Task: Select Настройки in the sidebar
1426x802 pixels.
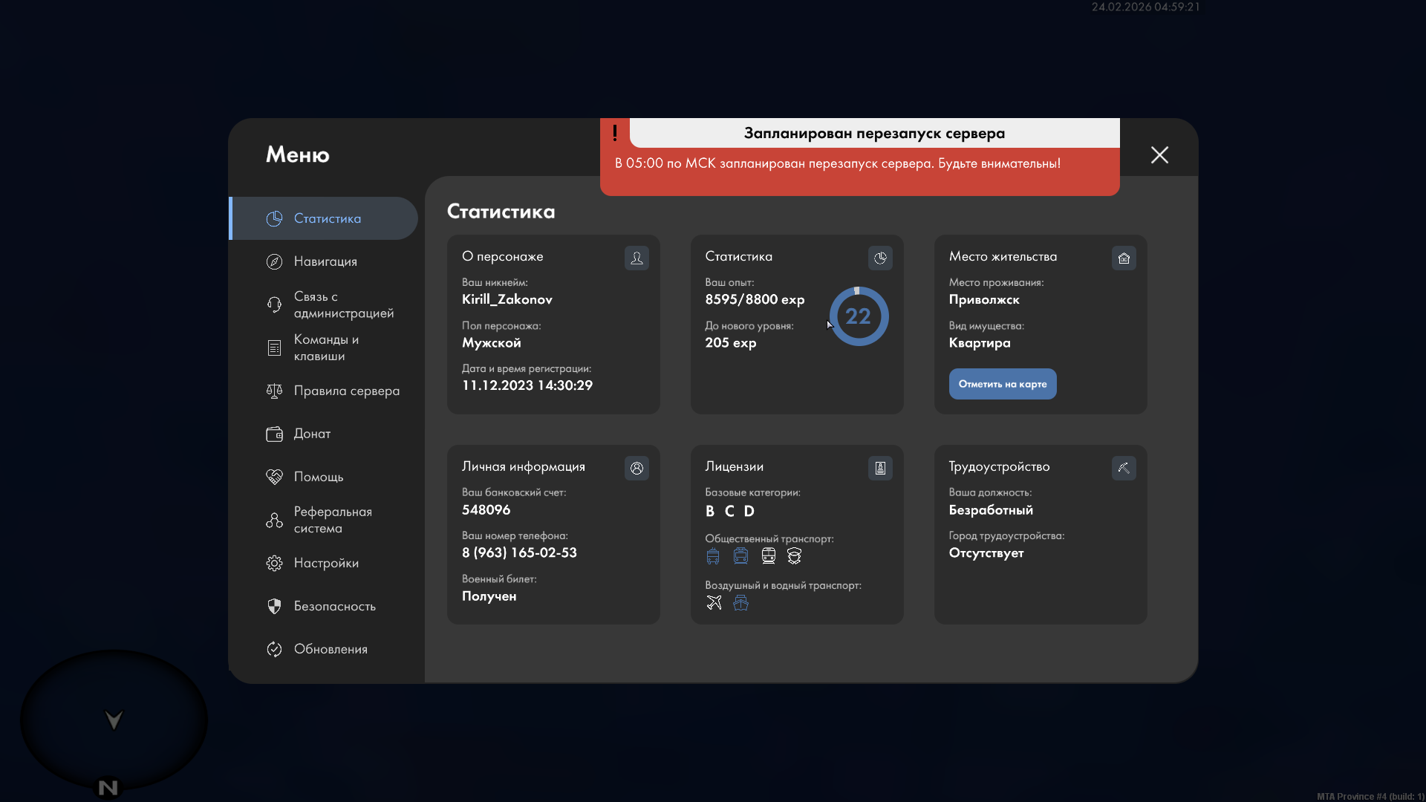Action: (x=326, y=563)
